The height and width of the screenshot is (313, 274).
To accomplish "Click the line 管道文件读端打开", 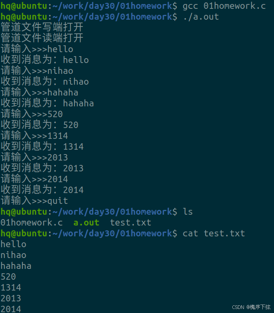I will pos(42,38).
